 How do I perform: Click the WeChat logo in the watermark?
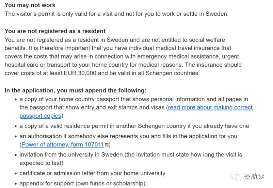click(x=236, y=176)
